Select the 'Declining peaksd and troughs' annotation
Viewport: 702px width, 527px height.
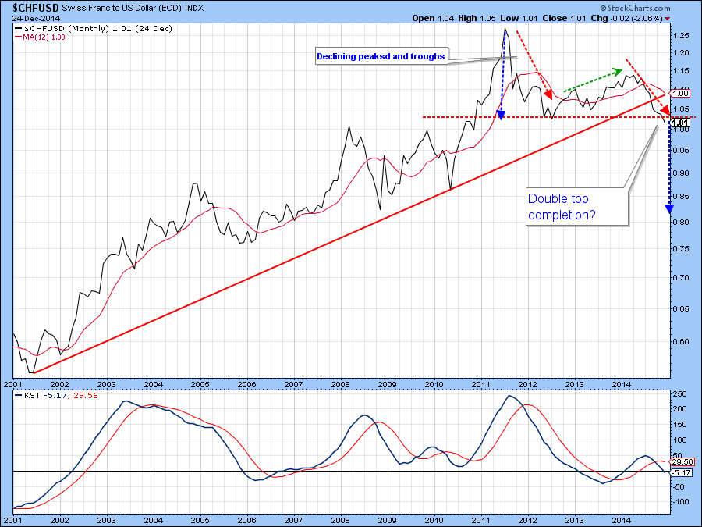click(381, 56)
